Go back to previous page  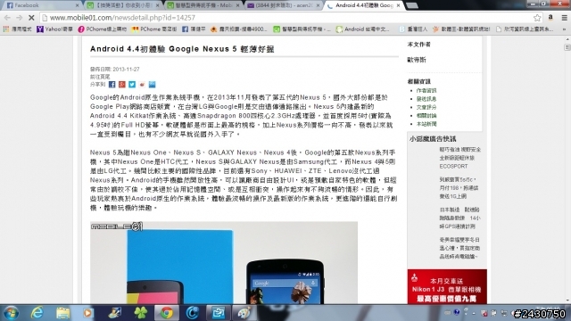pos(7,18)
